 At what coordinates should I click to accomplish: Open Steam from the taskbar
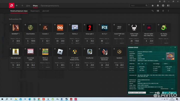[x=66, y=99]
